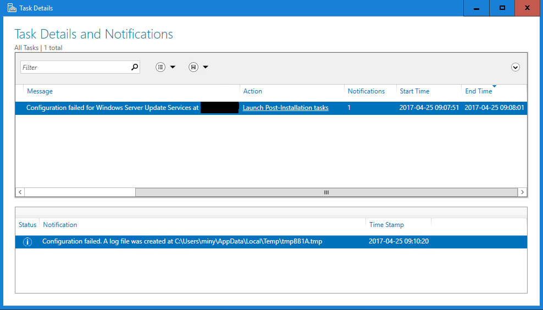Click the information status icon in notification row
Screen dimensions: 543x310
click(27, 242)
